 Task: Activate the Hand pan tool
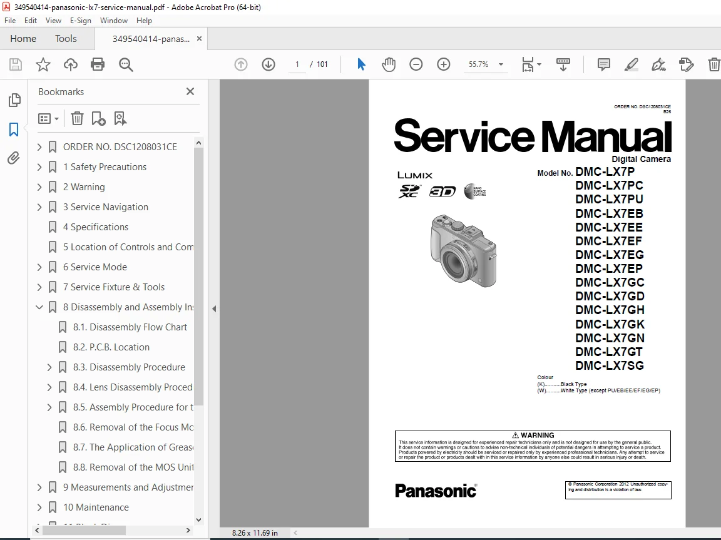tap(389, 64)
